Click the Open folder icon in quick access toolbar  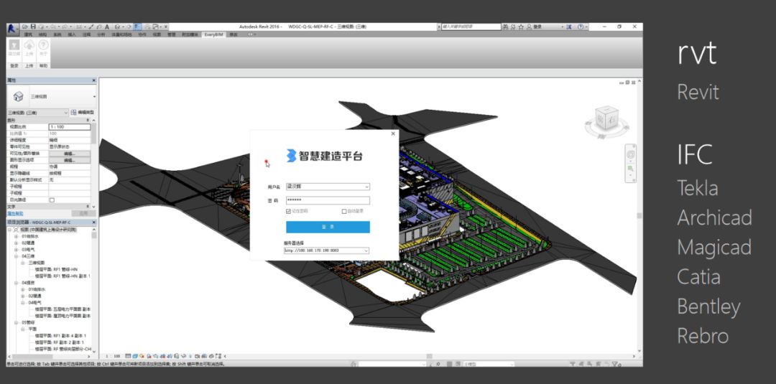[x=24, y=27]
